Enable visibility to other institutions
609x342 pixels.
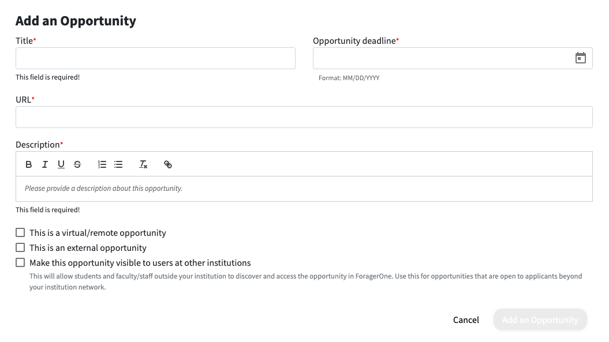pos(20,263)
